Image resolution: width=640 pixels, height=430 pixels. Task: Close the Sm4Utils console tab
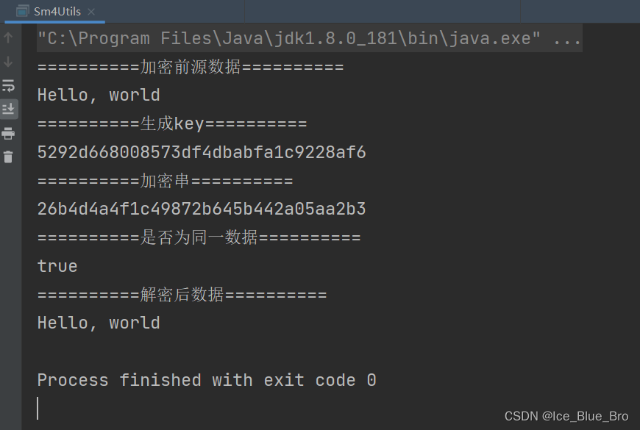click(x=91, y=12)
